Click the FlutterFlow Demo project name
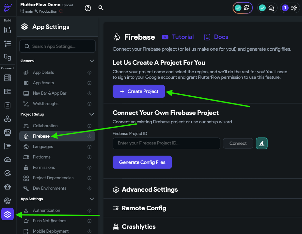Screen dimensions: 302x234 click(40, 5)
